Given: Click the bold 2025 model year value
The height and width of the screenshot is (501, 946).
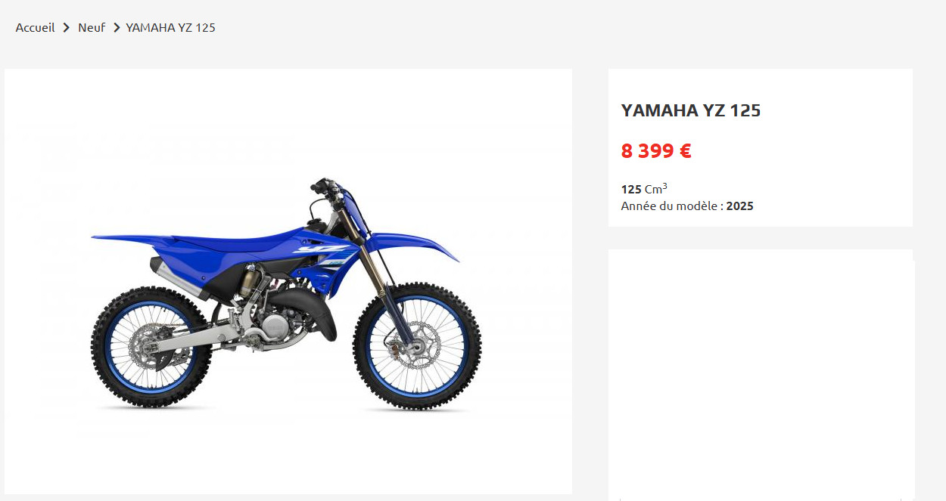Looking at the screenshot, I should coord(740,206).
